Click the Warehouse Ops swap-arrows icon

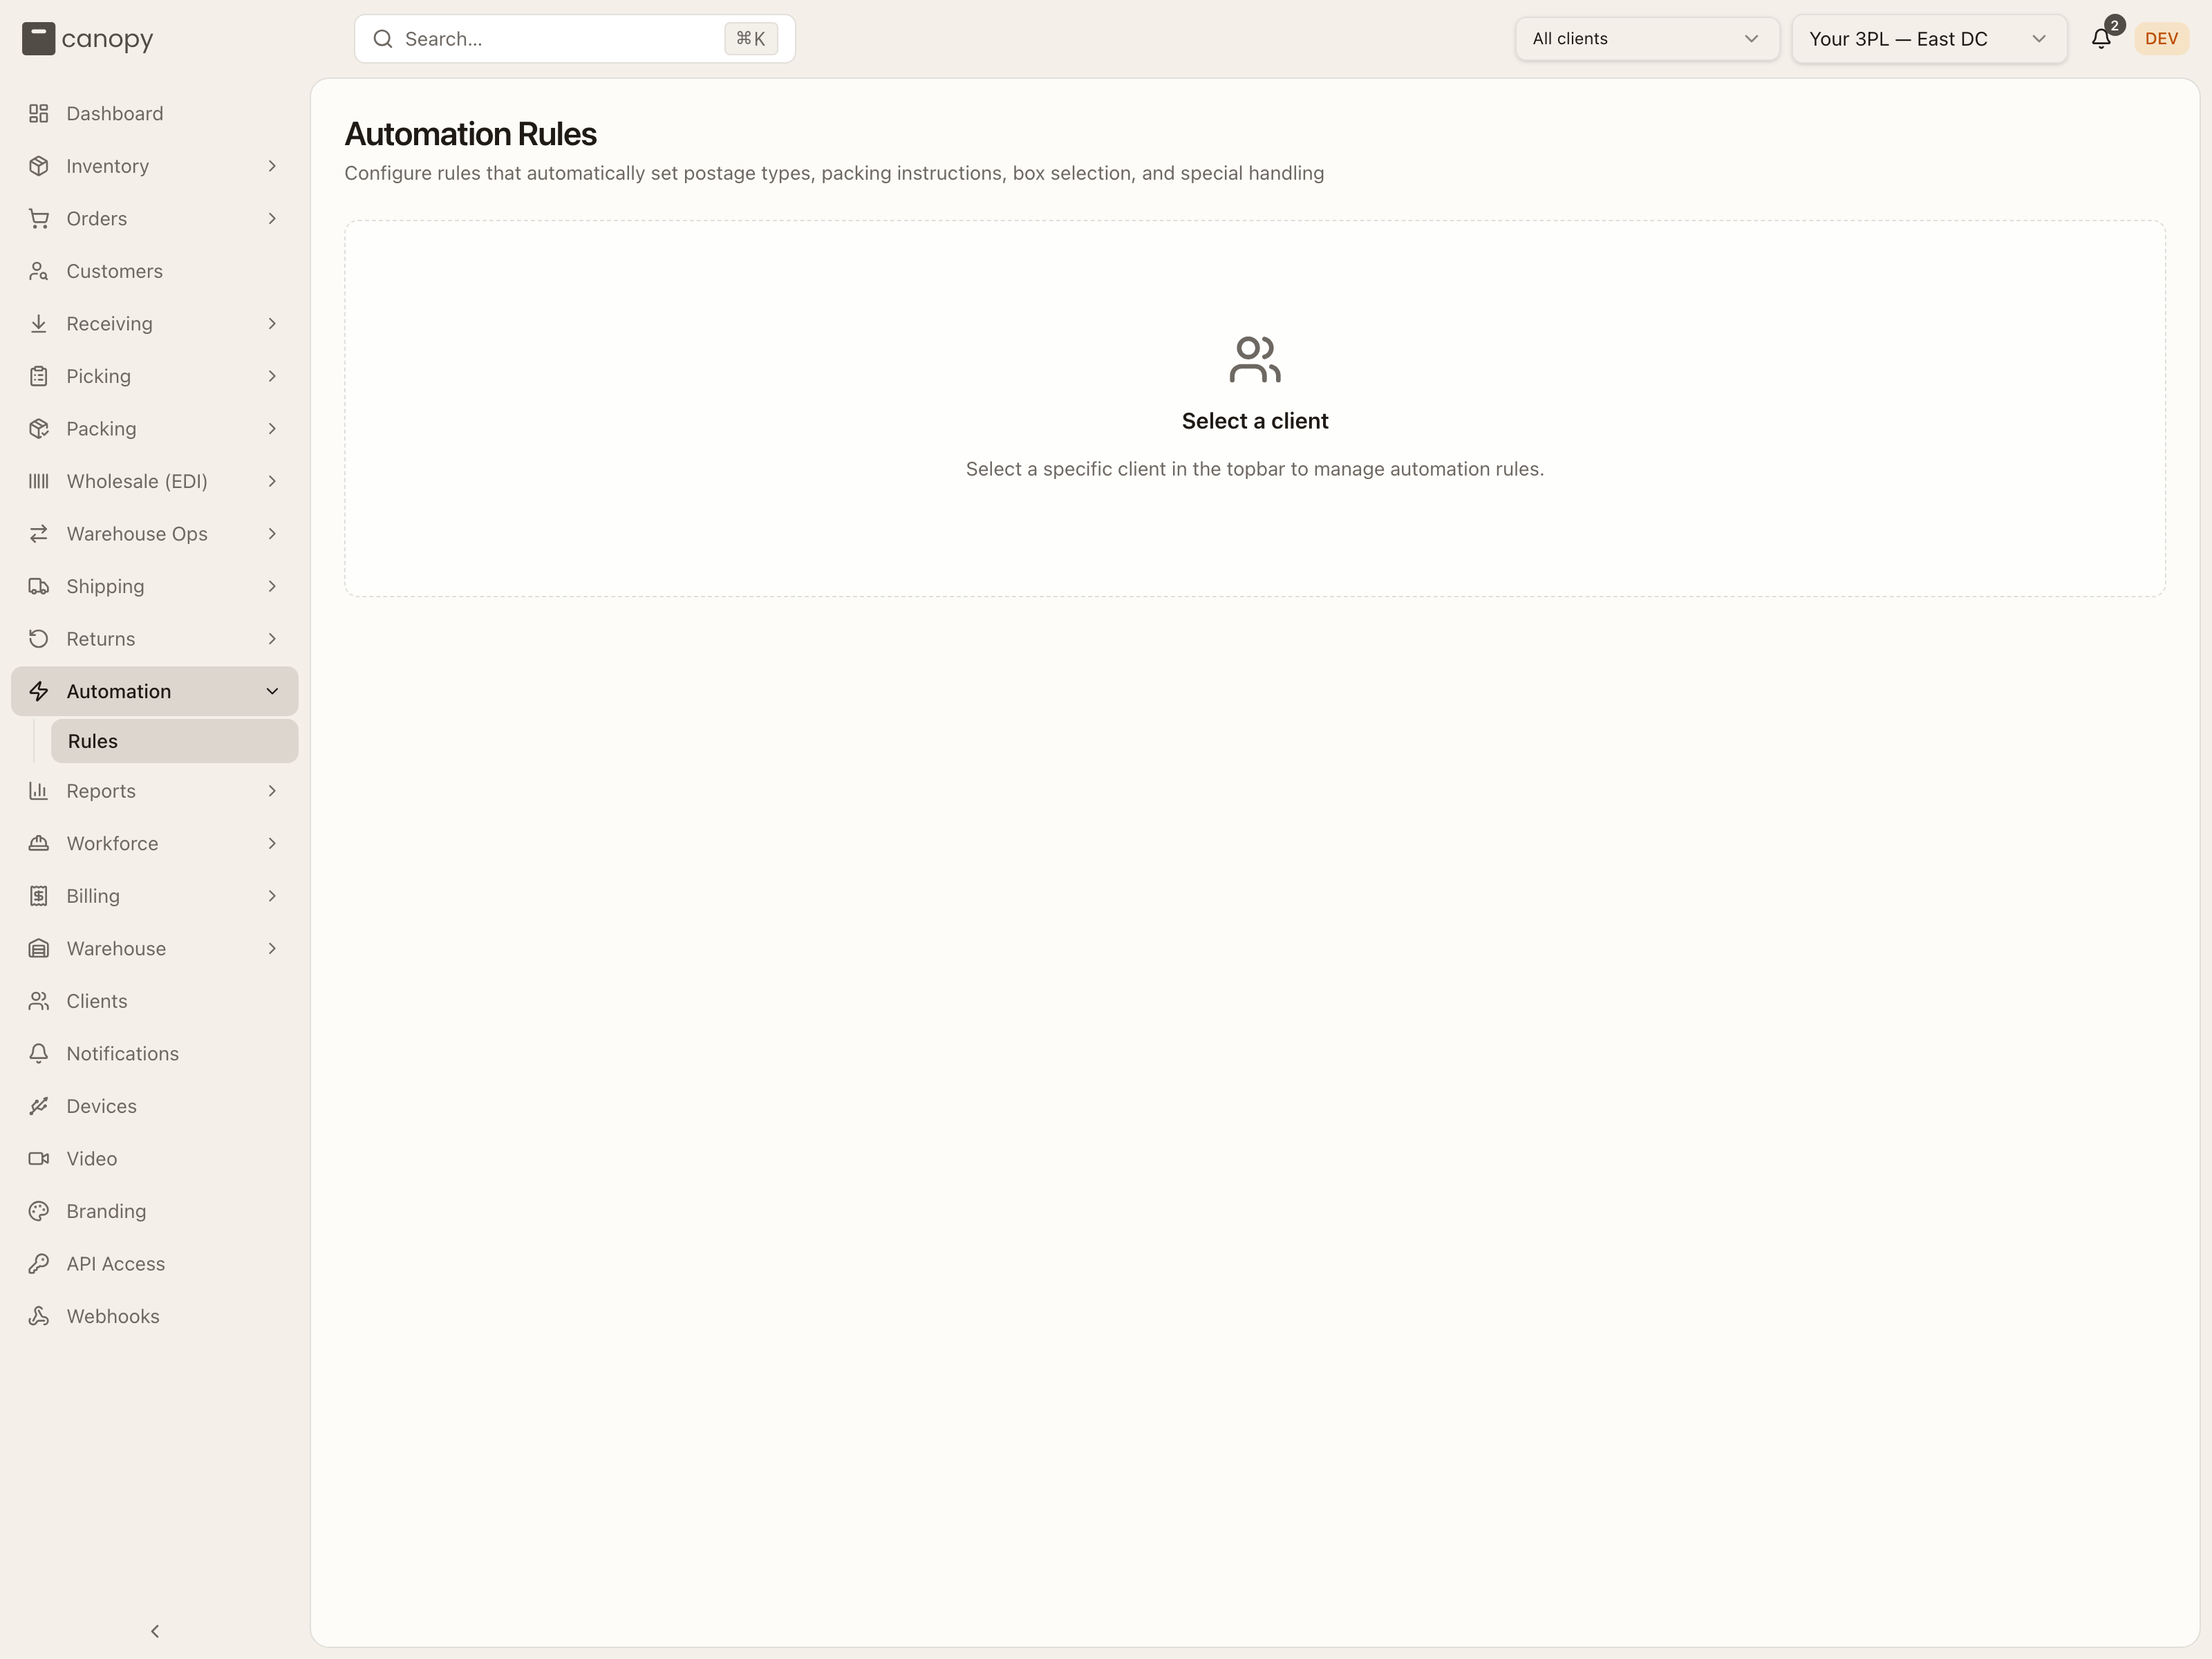click(39, 533)
